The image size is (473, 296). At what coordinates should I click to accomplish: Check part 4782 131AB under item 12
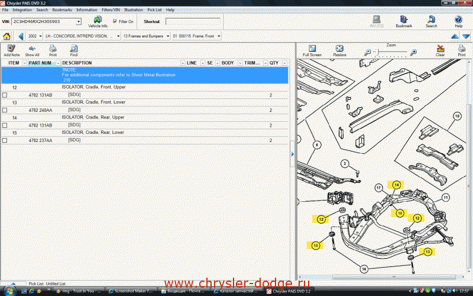5,95
